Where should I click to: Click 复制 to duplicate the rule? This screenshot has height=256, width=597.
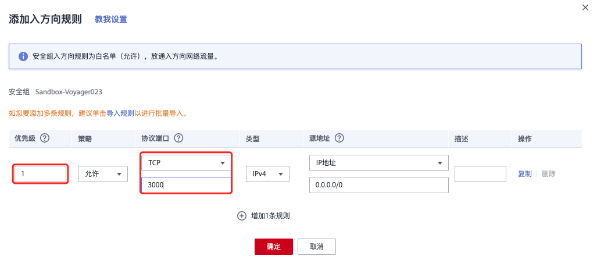(x=524, y=174)
